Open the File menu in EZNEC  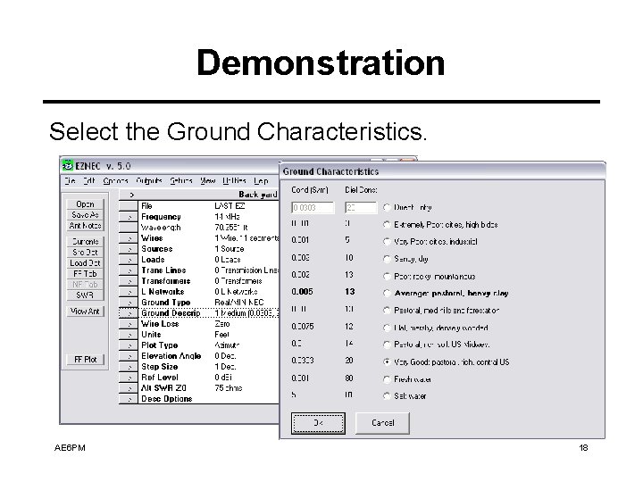71,180
